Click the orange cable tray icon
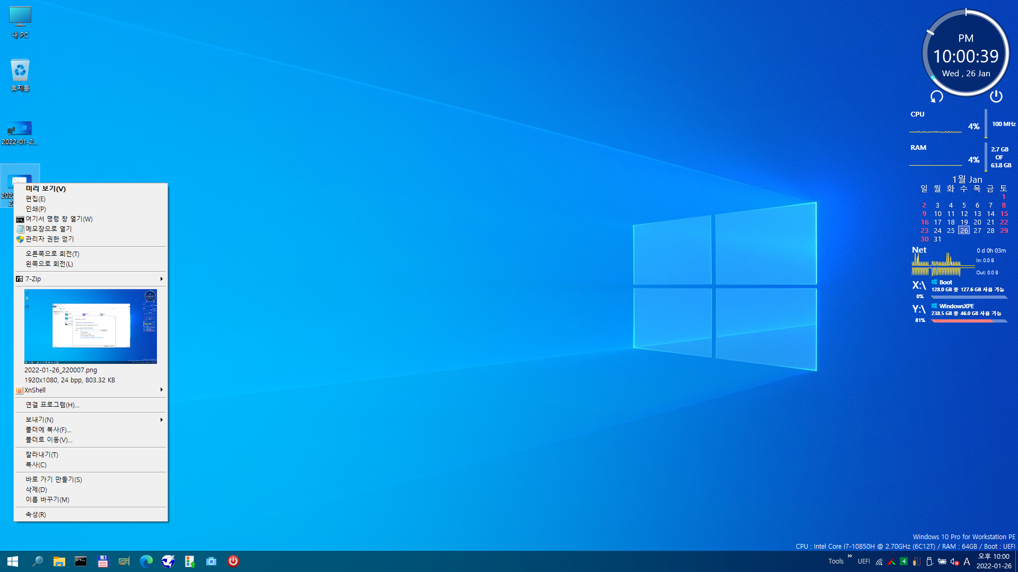Viewport: 1018px width, 572px height. pyautogui.click(x=916, y=562)
